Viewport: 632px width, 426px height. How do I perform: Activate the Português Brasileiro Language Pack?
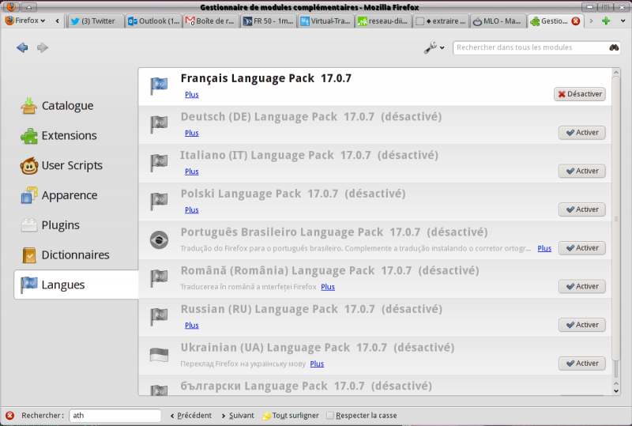582,248
